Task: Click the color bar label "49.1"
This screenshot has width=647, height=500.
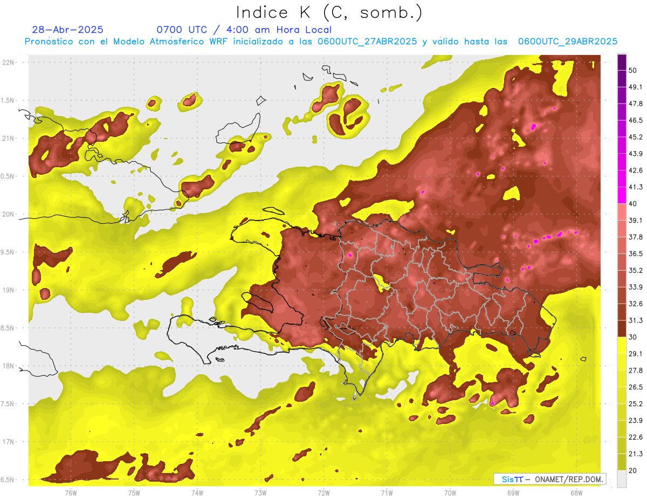Action: 636,87
